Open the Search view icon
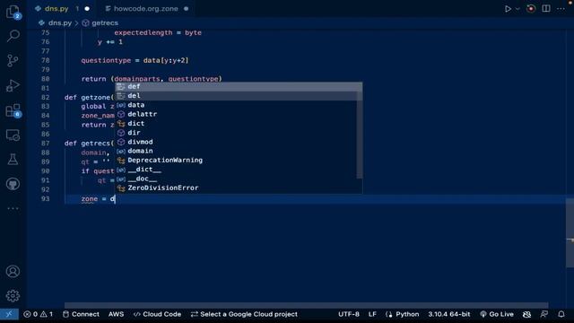 13,36
